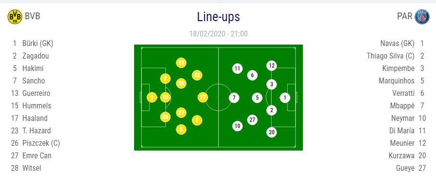Image resolution: width=436 pixels, height=187 pixels.
Task: Select yellow marker 5 on the pitch
Action: pyautogui.click(x=181, y=129)
